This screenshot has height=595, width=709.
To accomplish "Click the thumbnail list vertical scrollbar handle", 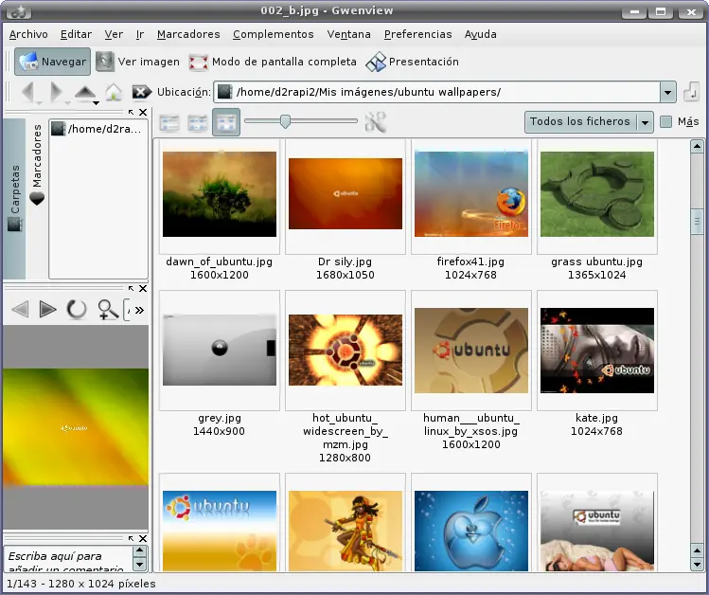I will (x=697, y=222).
